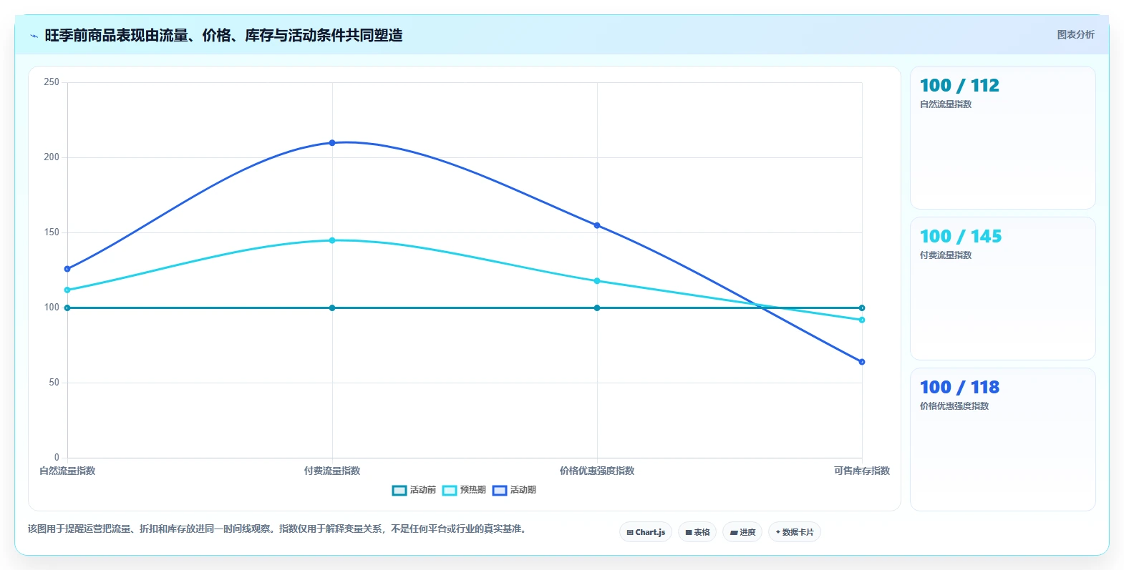This screenshot has height=570, width=1124.
Task: Click the 100 / 118 value card
Action: tap(1003, 440)
